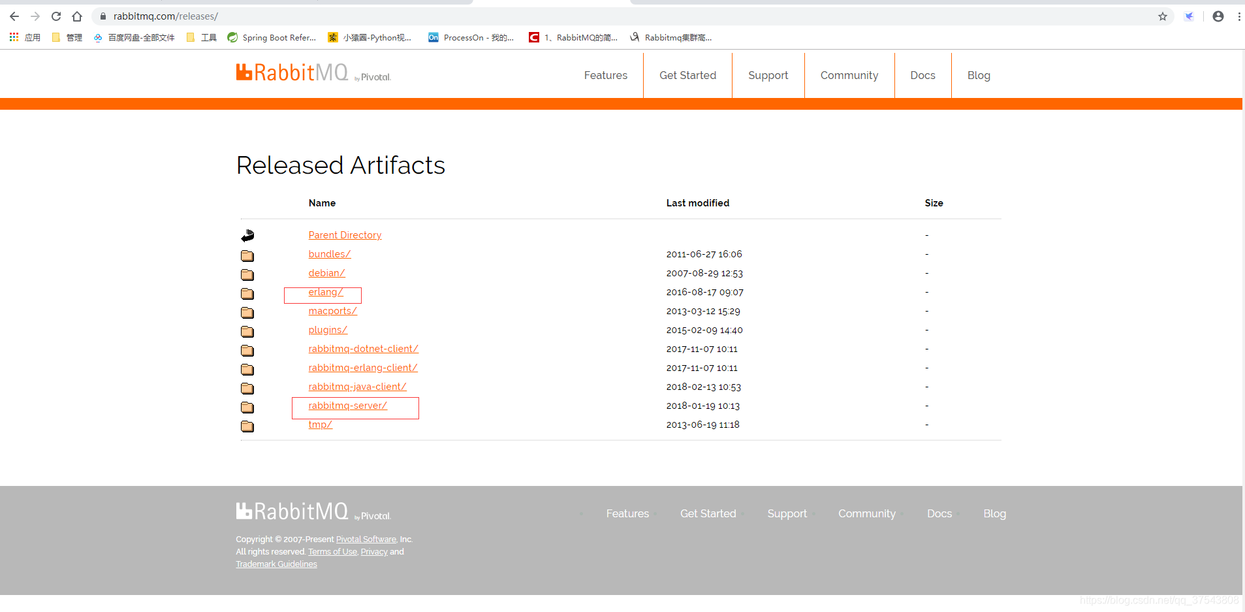Open the Features menu in the header
Viewport: 1245px width, 612px height.
click(605, 75)
